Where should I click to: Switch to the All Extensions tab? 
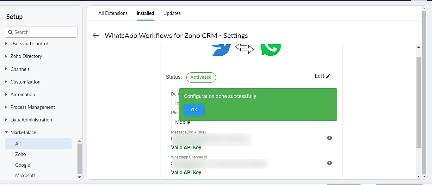113,13
